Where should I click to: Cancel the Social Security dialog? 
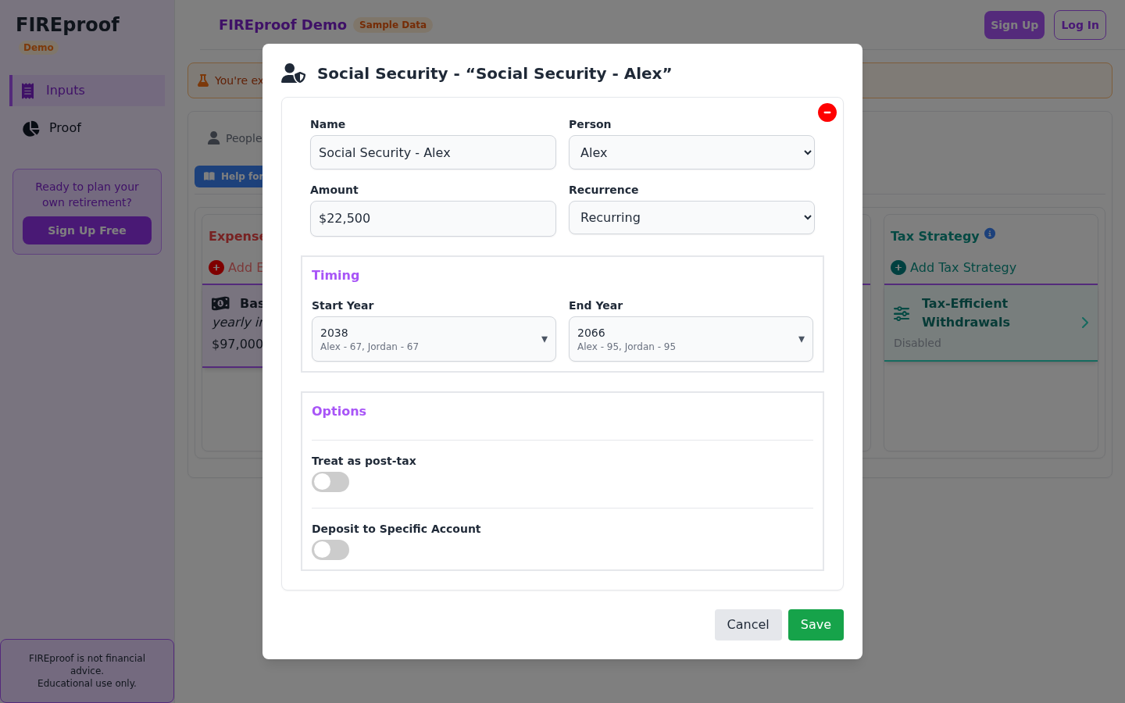(x=748, y=625)
